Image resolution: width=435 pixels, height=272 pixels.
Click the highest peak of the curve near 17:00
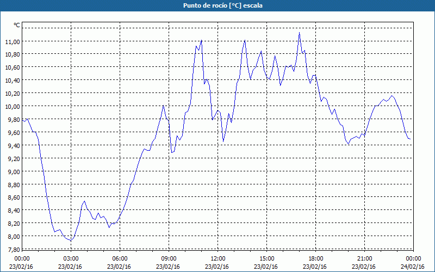(299, 33)
